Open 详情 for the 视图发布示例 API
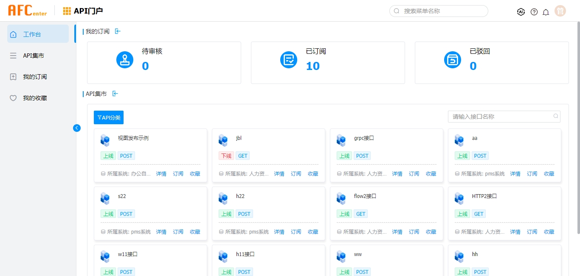Image resolution: width=580 pixels, height=276 pixels. 161,174
